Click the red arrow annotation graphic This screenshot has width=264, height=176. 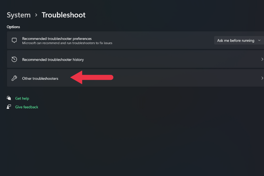pyautogui.click(x=92, y=77)
